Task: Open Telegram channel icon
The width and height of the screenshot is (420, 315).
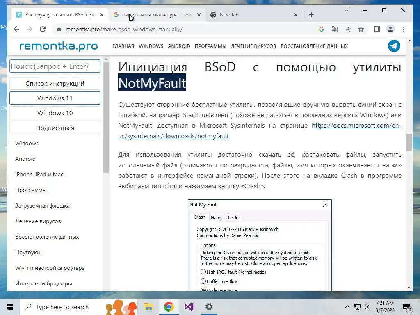Action: point(394,46)
